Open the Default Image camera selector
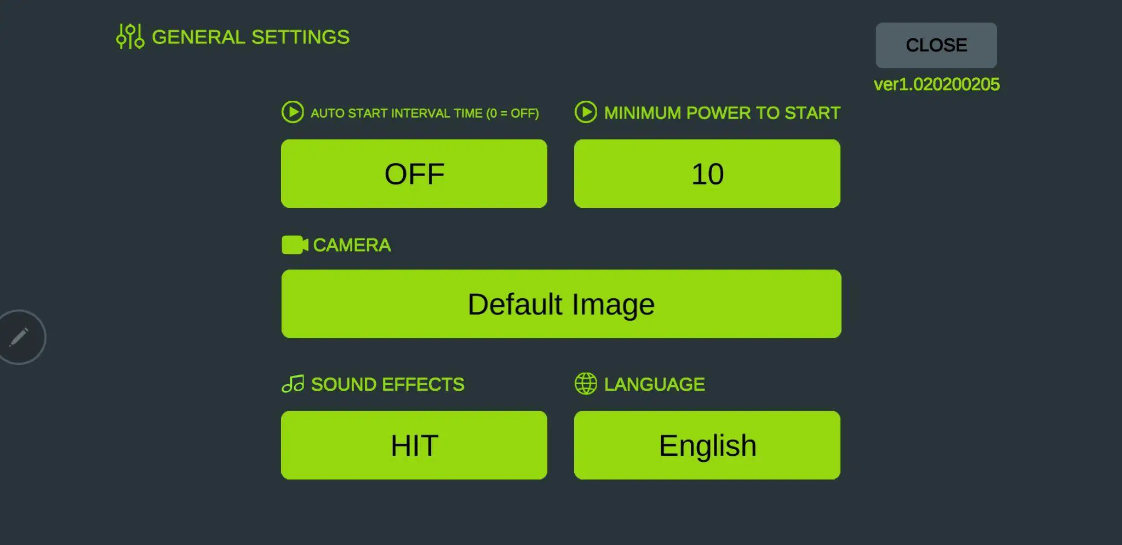Image resolution: width=1122 pixels, height=545 pixels. tap(561, 304)
